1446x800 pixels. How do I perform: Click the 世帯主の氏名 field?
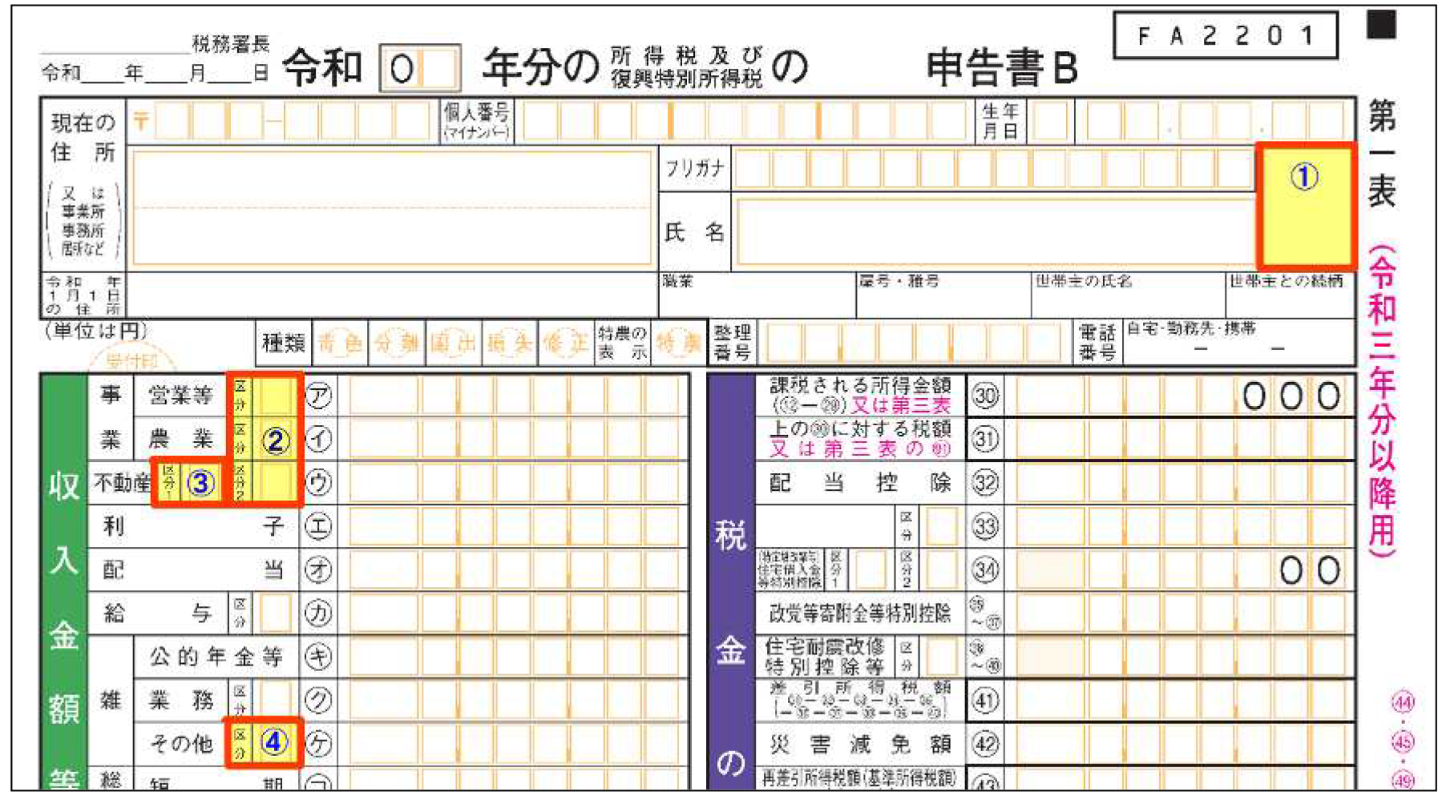coord(1129,295)
